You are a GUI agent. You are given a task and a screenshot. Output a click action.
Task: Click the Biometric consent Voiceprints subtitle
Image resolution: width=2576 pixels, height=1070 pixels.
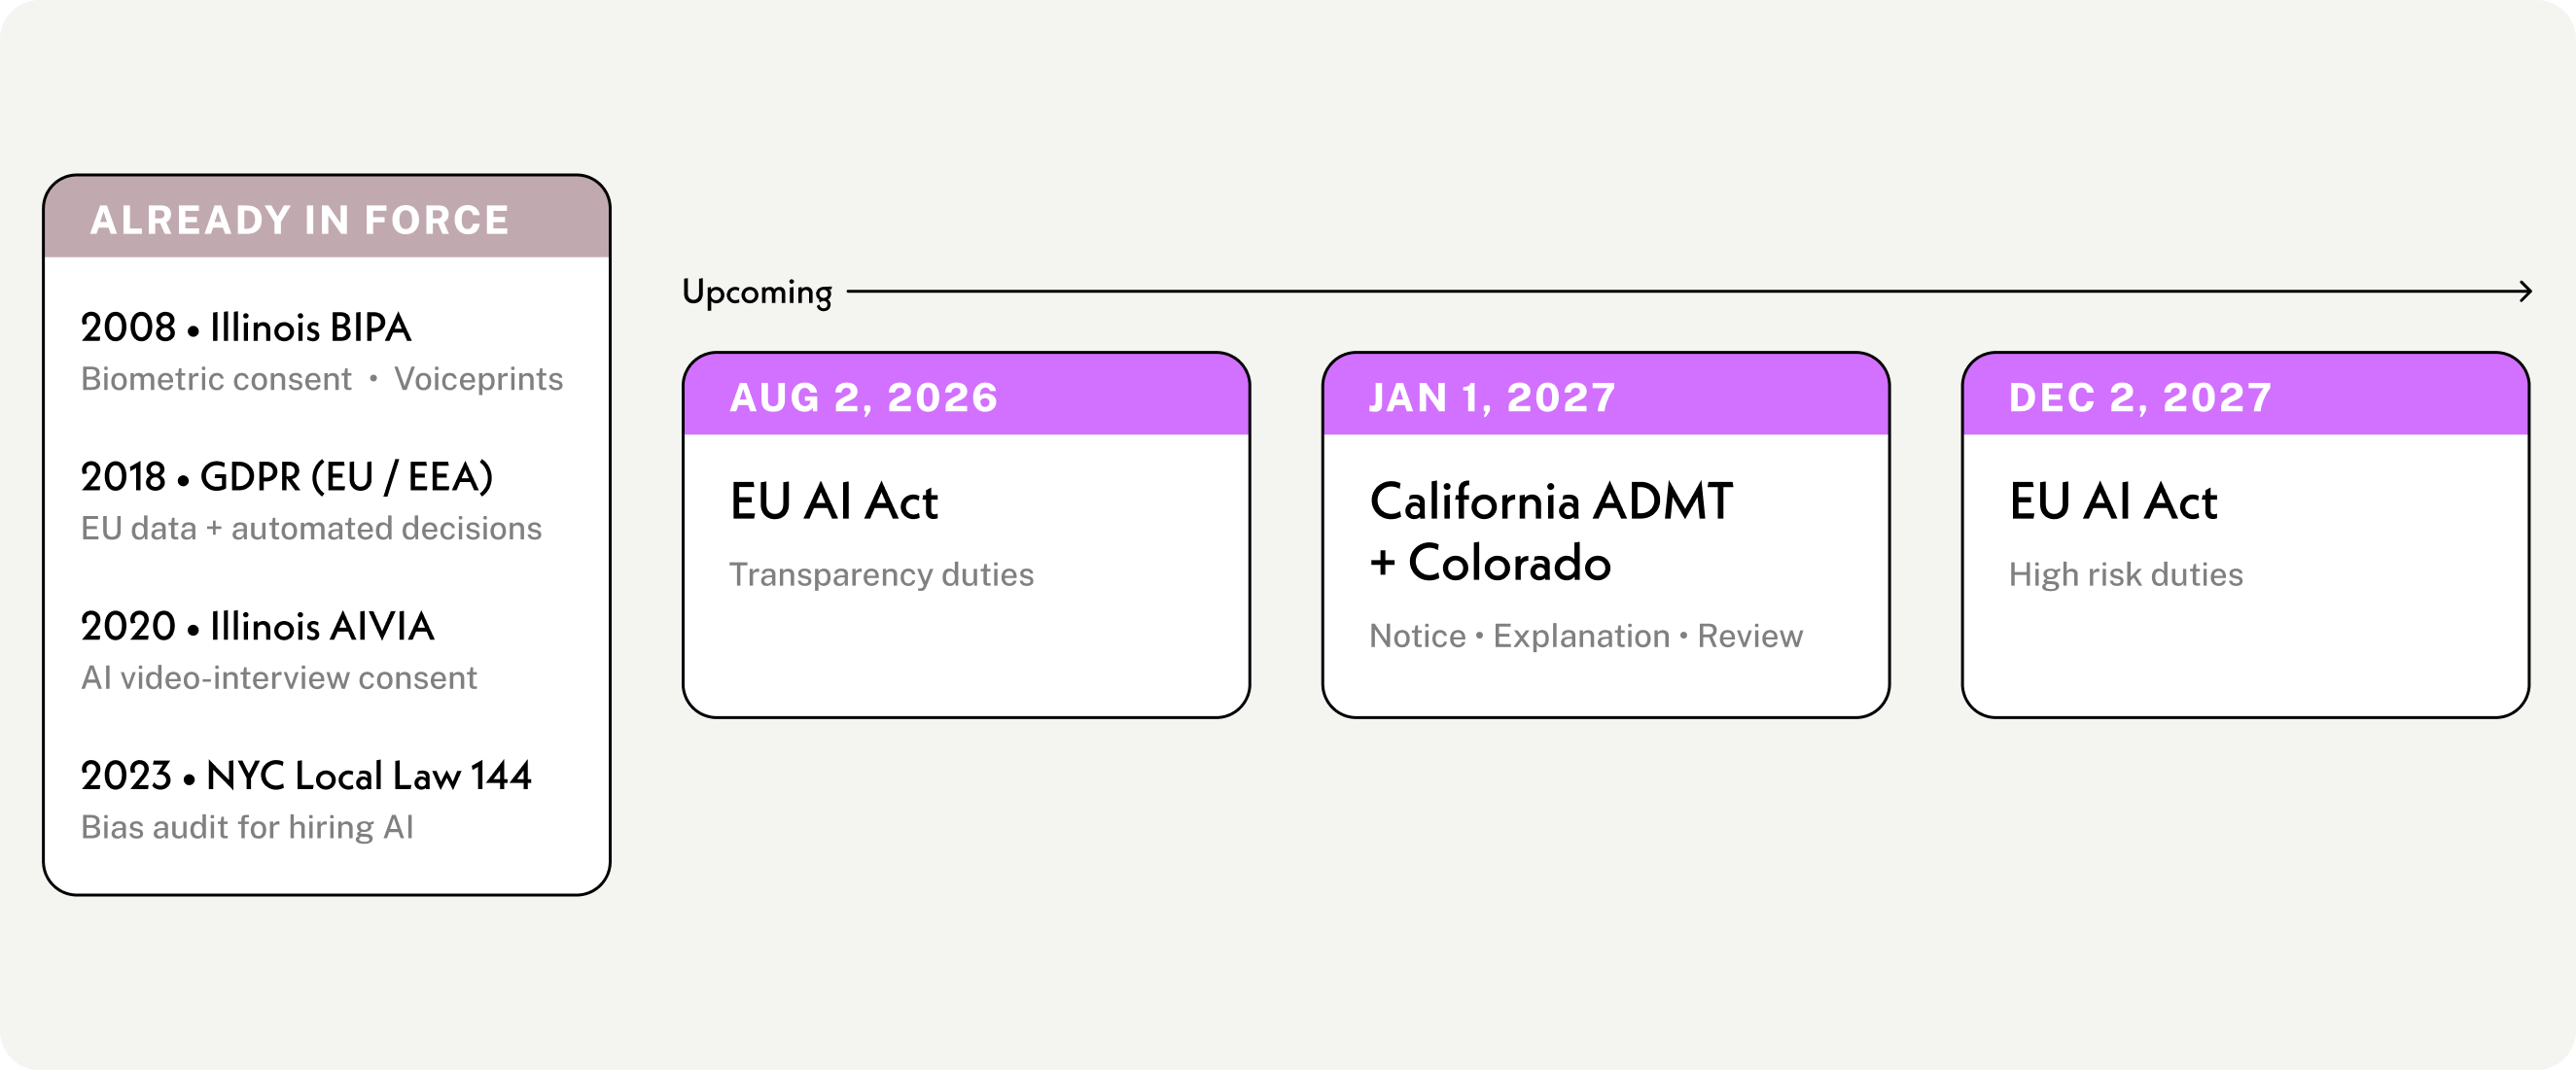point(322,380)
